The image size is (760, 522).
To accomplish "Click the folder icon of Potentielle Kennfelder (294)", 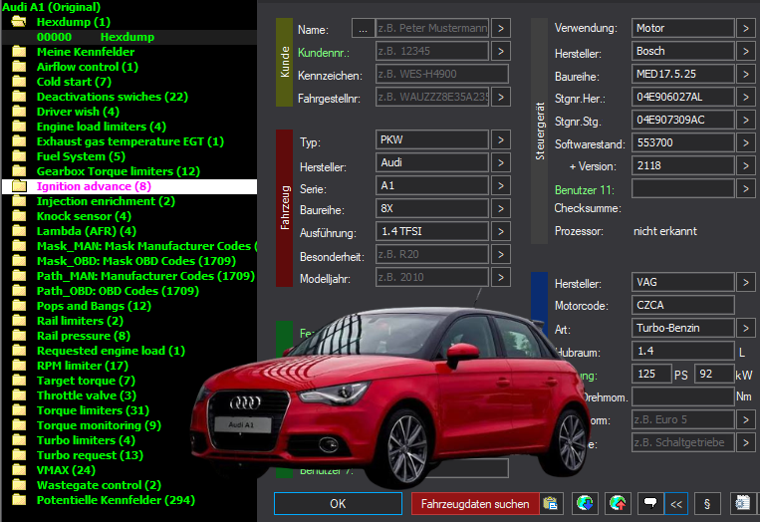I will 19,500.
